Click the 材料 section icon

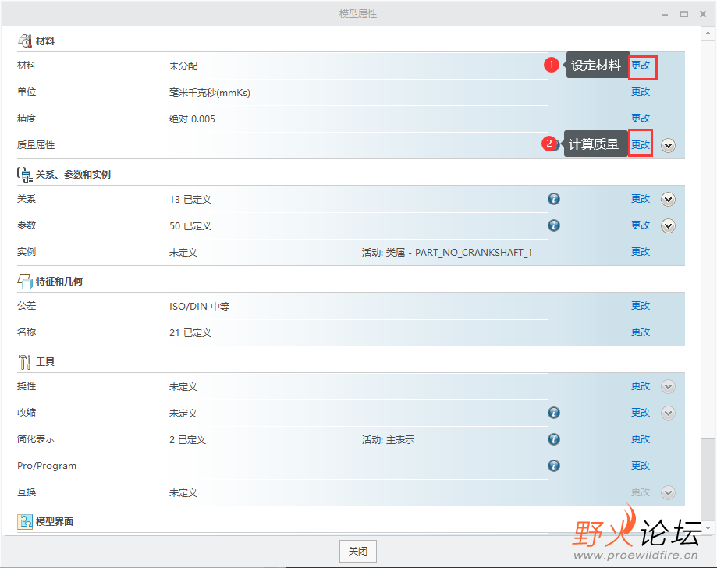point(25,41)
